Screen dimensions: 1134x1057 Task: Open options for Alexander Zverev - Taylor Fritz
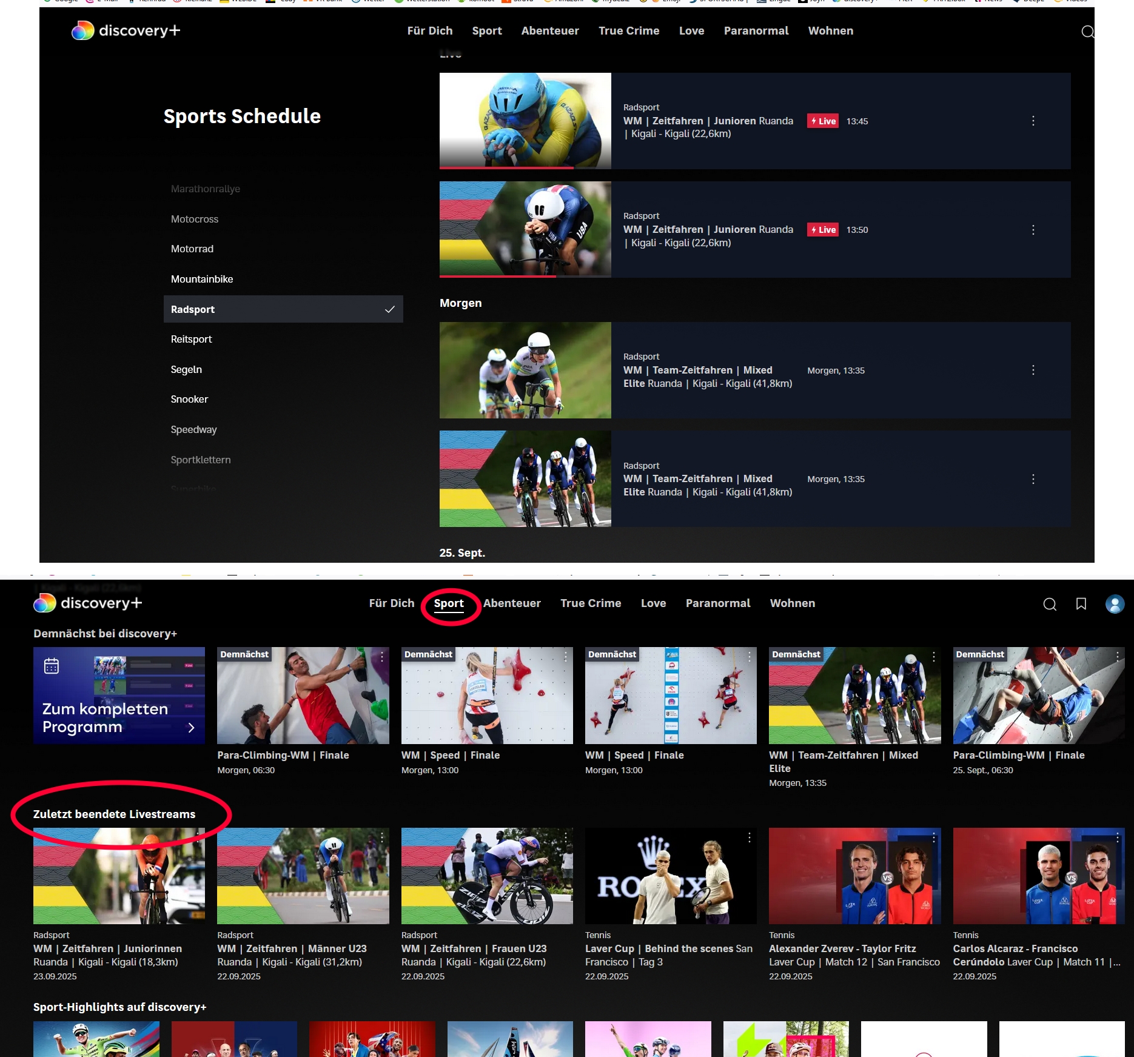point(933,837)
